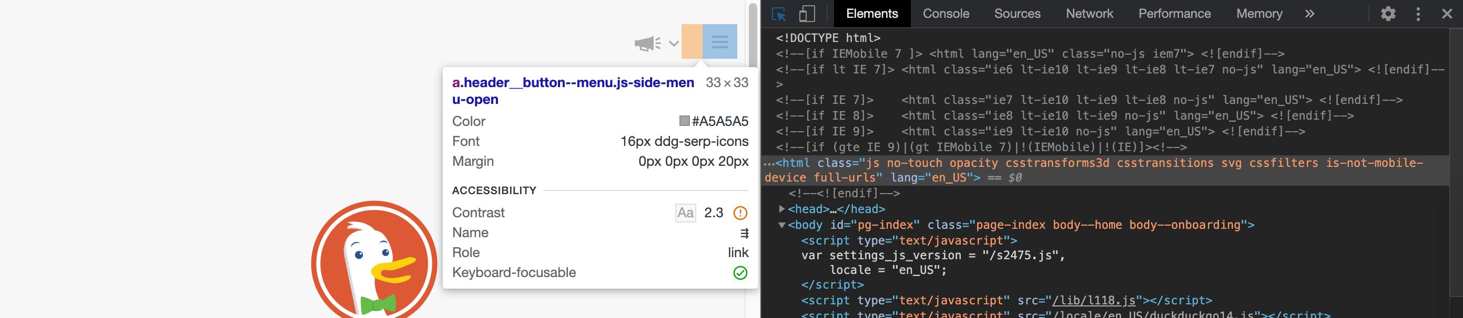Select the script type text/javascript opening tag

point(909,241)
